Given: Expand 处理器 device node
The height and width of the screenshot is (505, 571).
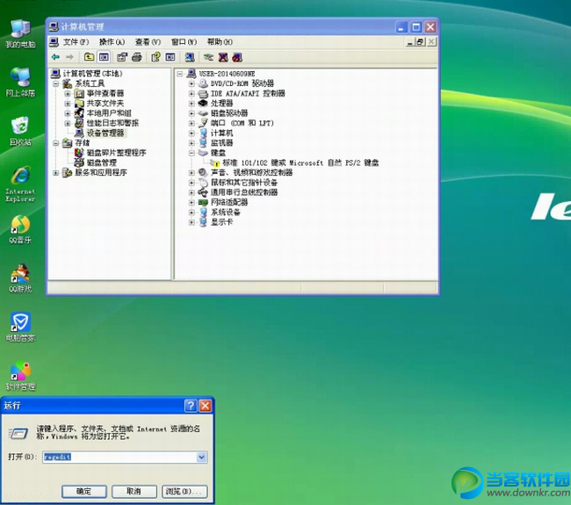Looking at the screenshot, I should pyautogui.click(x=192, y=104).
